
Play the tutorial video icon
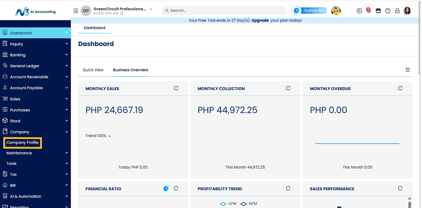pos(359,11)
